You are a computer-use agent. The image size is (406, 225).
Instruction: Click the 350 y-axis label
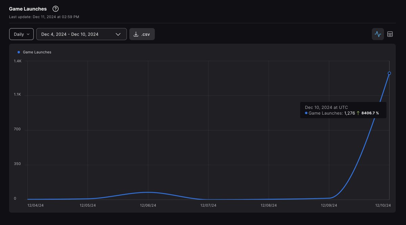tap(17, 164)
